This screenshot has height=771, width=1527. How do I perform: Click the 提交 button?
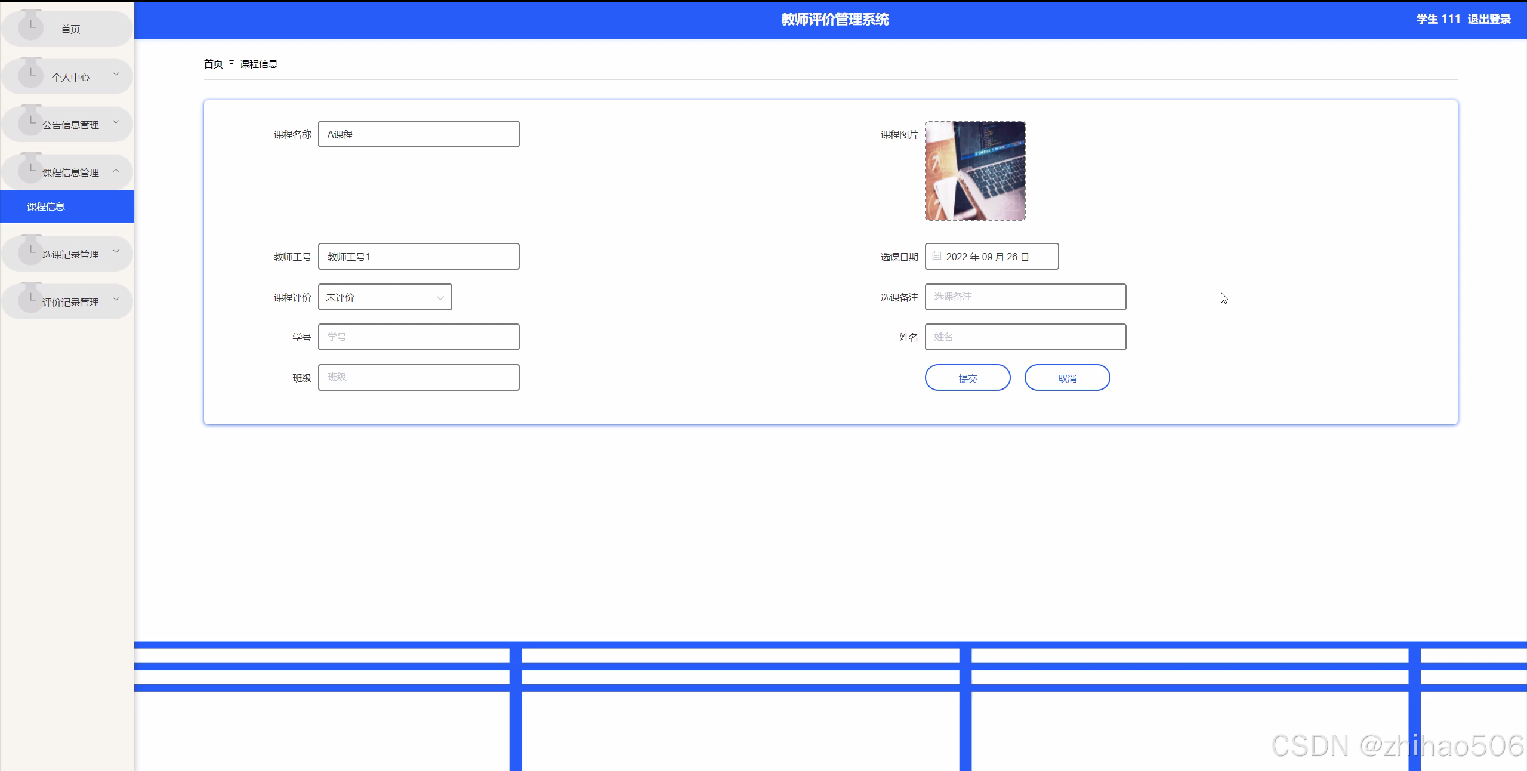(967, 378)
